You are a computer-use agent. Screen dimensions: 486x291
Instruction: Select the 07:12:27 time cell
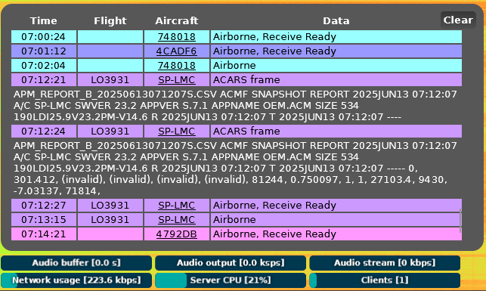[44, 206]
